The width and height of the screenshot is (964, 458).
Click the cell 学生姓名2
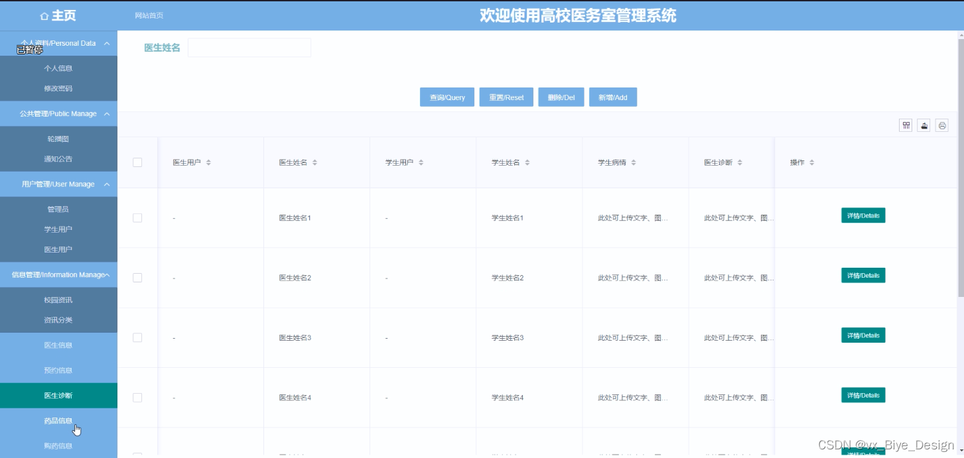(508, 278)
